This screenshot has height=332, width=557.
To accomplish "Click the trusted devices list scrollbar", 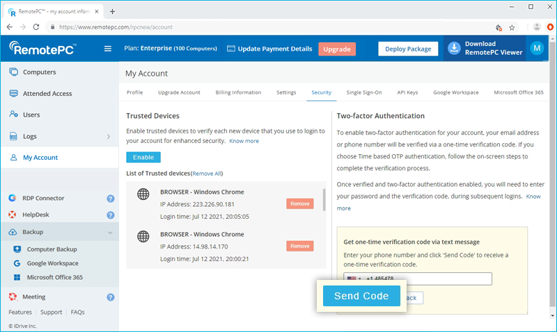I will point(324,200).
